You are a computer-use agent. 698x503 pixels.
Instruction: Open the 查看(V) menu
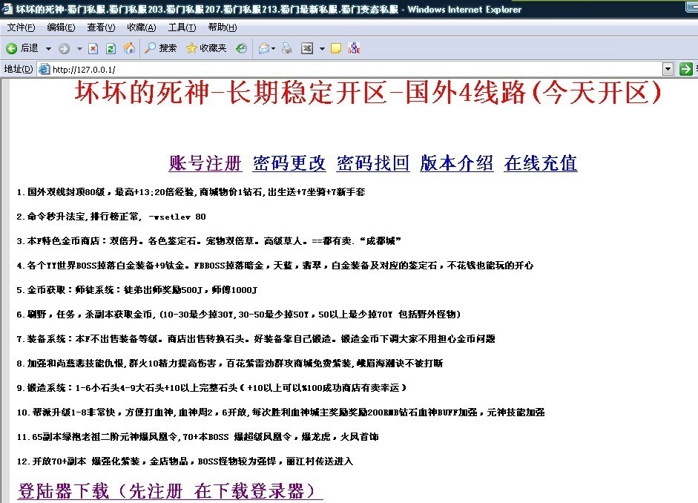tap(101, 27)
